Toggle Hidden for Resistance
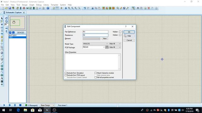The width and height of the screenshot is (202, 113). [120, 35]
